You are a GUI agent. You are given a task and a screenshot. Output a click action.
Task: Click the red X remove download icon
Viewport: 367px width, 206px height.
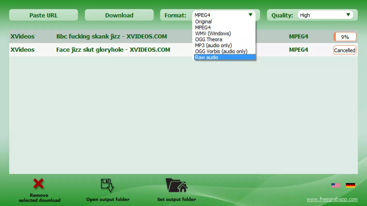coord(38,184)
